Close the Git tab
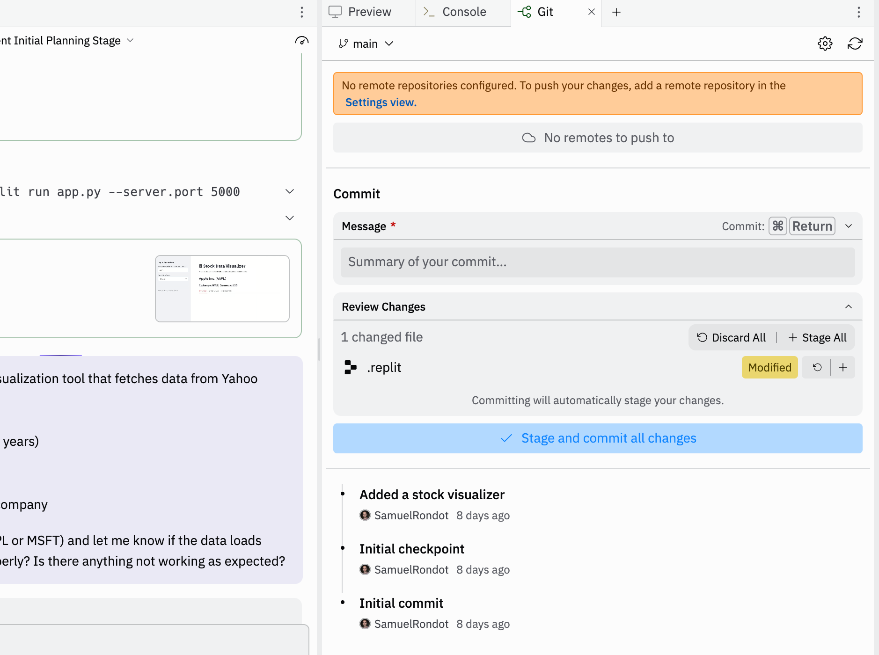The width and height of the screenshot is (879, 655). [592, 12]
